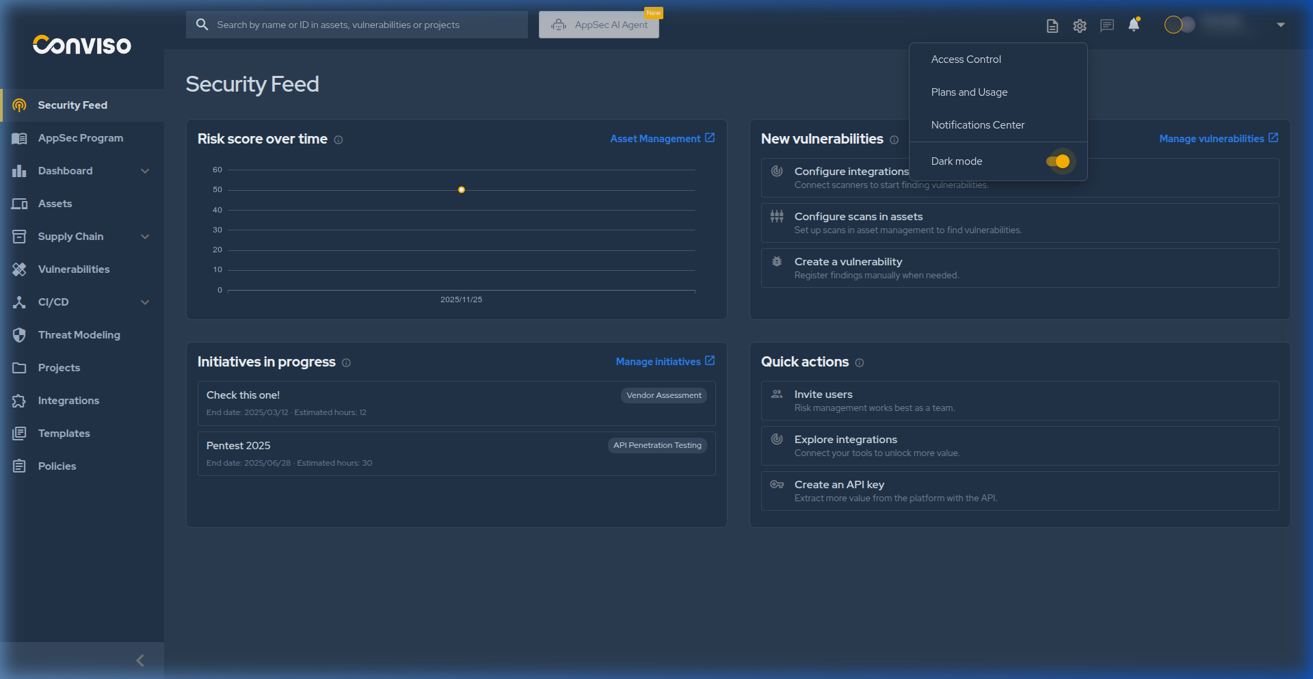The height and width of the screenshot is (679, 1313).
Task: Open the settings gear icon
Action: pos(1079,26)
